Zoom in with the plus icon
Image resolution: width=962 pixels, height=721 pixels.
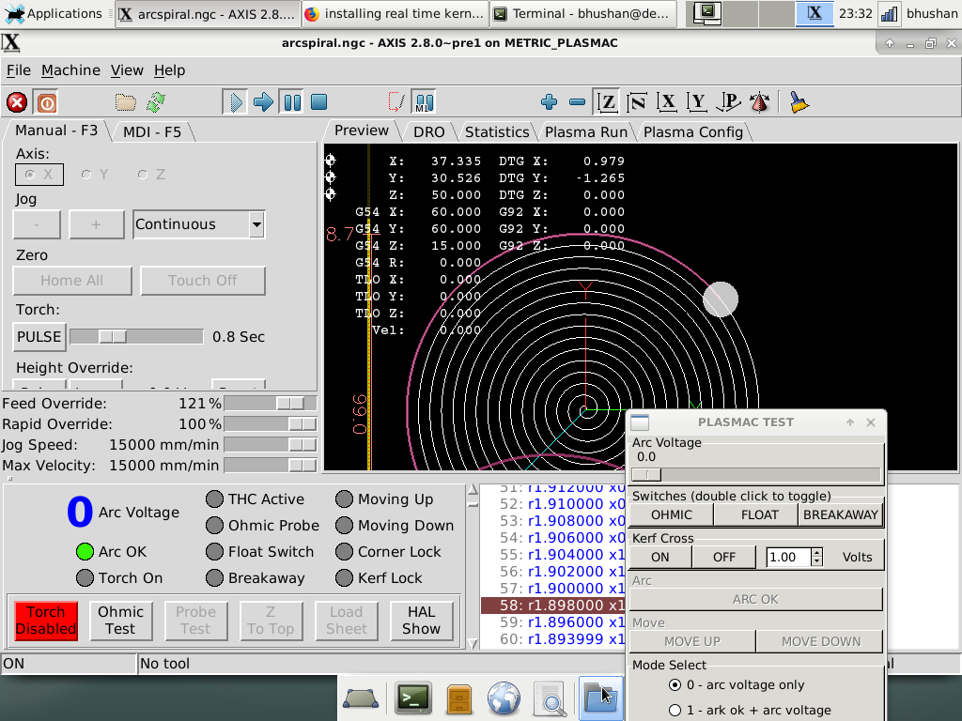point(550,102)
